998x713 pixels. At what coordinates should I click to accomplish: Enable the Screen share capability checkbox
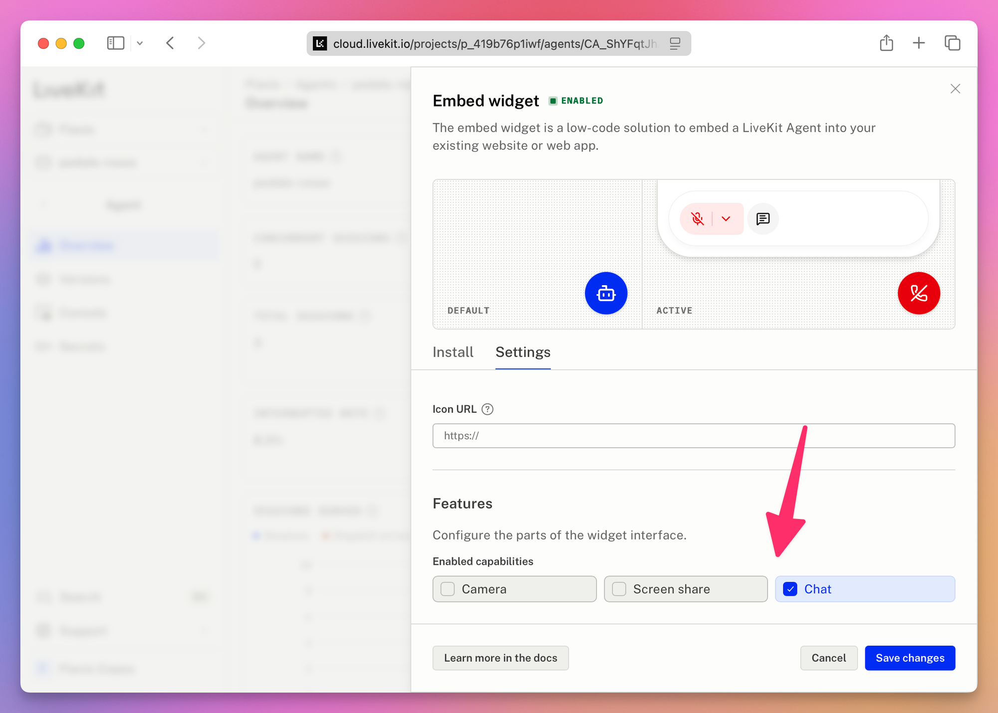(x=619, y=589)
